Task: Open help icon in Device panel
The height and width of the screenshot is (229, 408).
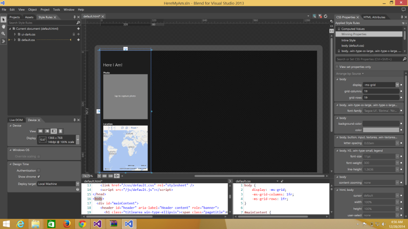Action: [x=78, y=190]
